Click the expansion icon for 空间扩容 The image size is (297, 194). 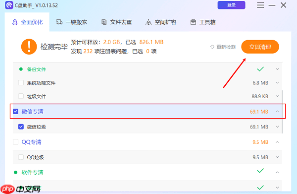[x=148, y=22]
